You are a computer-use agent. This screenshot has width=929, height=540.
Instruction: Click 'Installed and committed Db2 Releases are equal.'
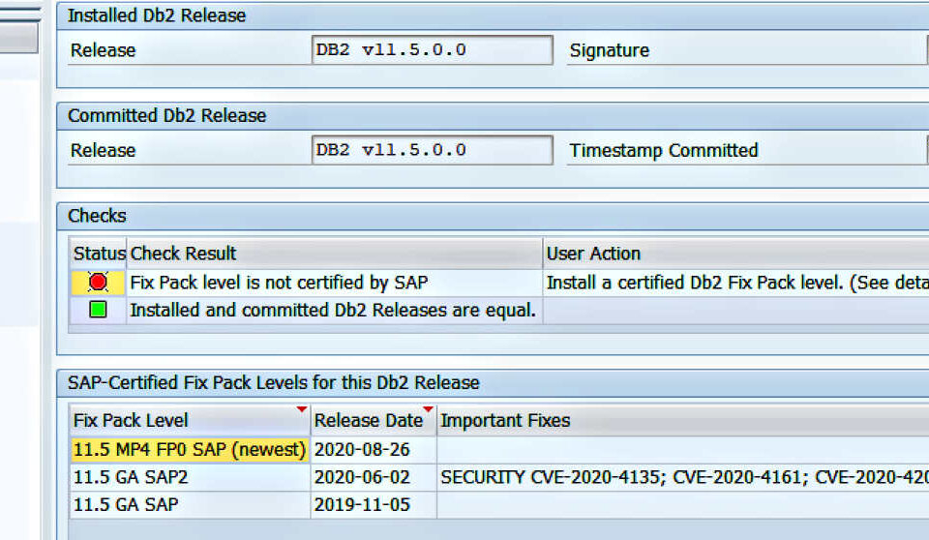pos(333,310)
